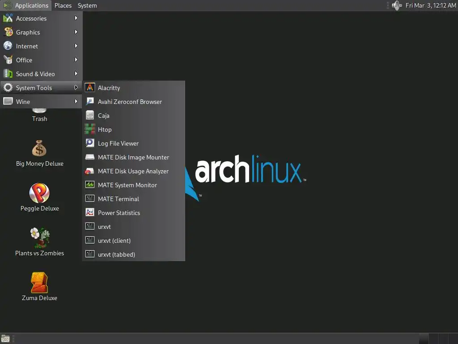Click the urxvt (tabbed) terminal icon
Viewport: 458px width, 344px height.
pyautogui.click(x=89, y=254)
